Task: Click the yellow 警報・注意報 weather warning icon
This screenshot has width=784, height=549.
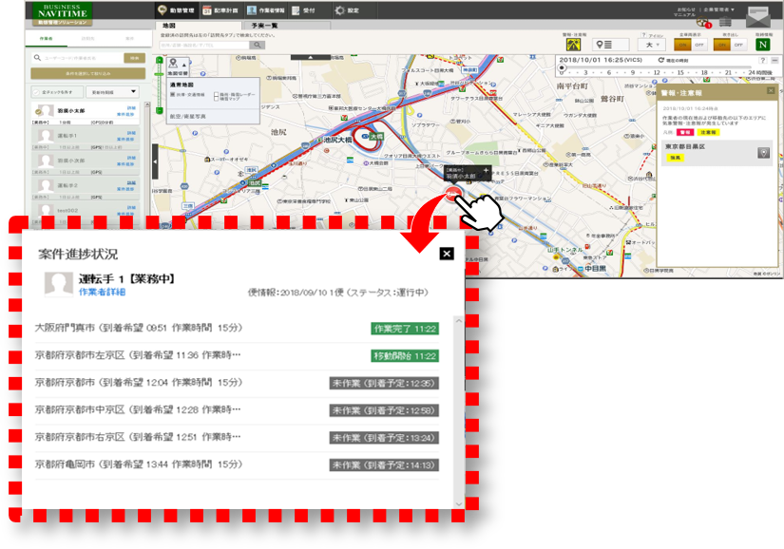Action: [573, 44]
